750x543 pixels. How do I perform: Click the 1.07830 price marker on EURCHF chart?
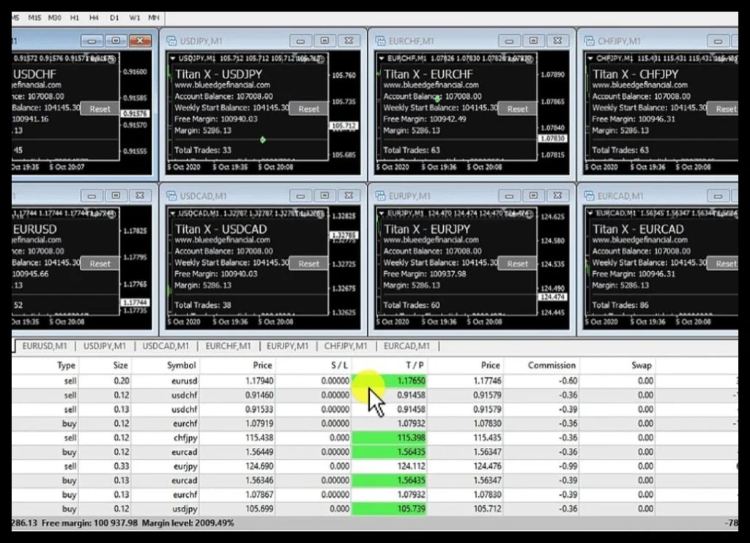point(552,138)
